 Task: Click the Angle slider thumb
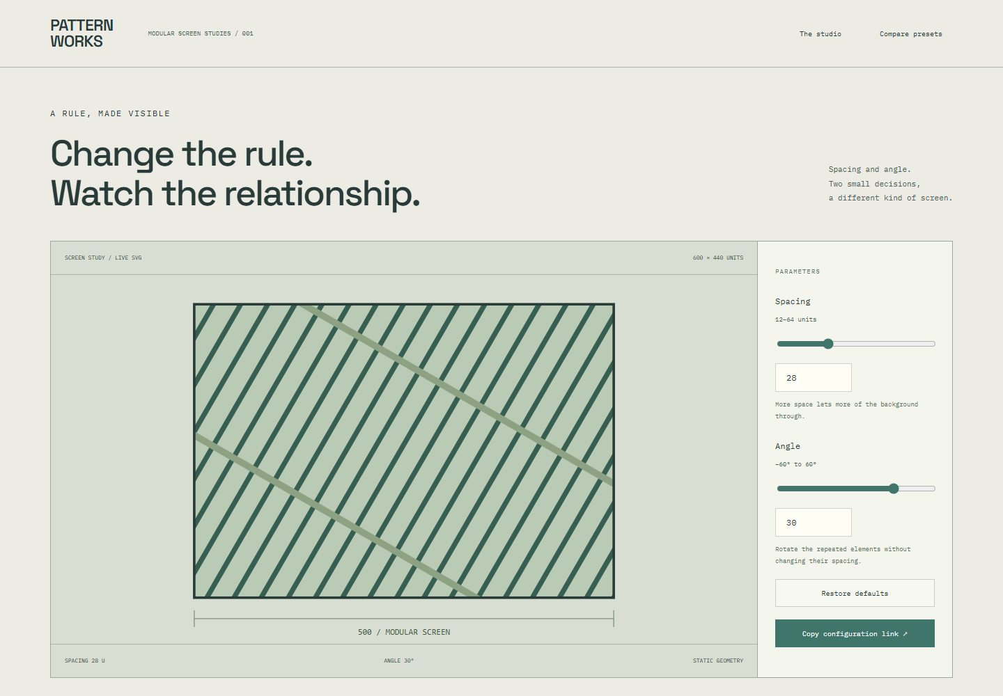pyautogui.click(x=894, y=489)
